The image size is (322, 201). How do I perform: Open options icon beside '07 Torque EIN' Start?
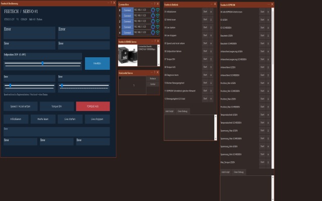point(211,59)
